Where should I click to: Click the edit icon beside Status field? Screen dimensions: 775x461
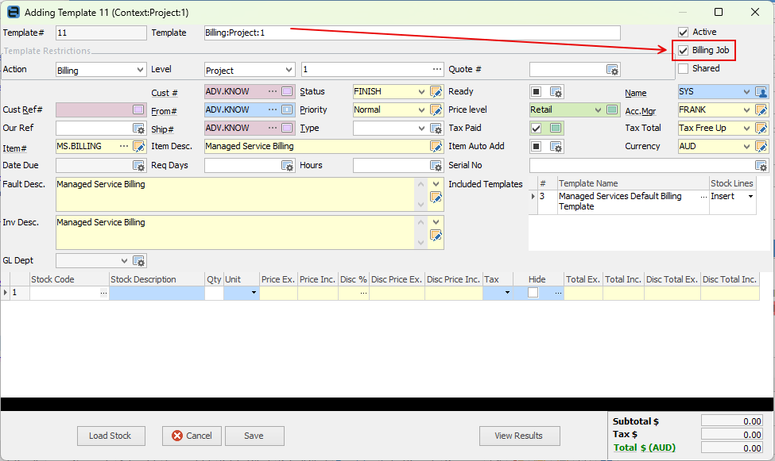click(436, 92)
